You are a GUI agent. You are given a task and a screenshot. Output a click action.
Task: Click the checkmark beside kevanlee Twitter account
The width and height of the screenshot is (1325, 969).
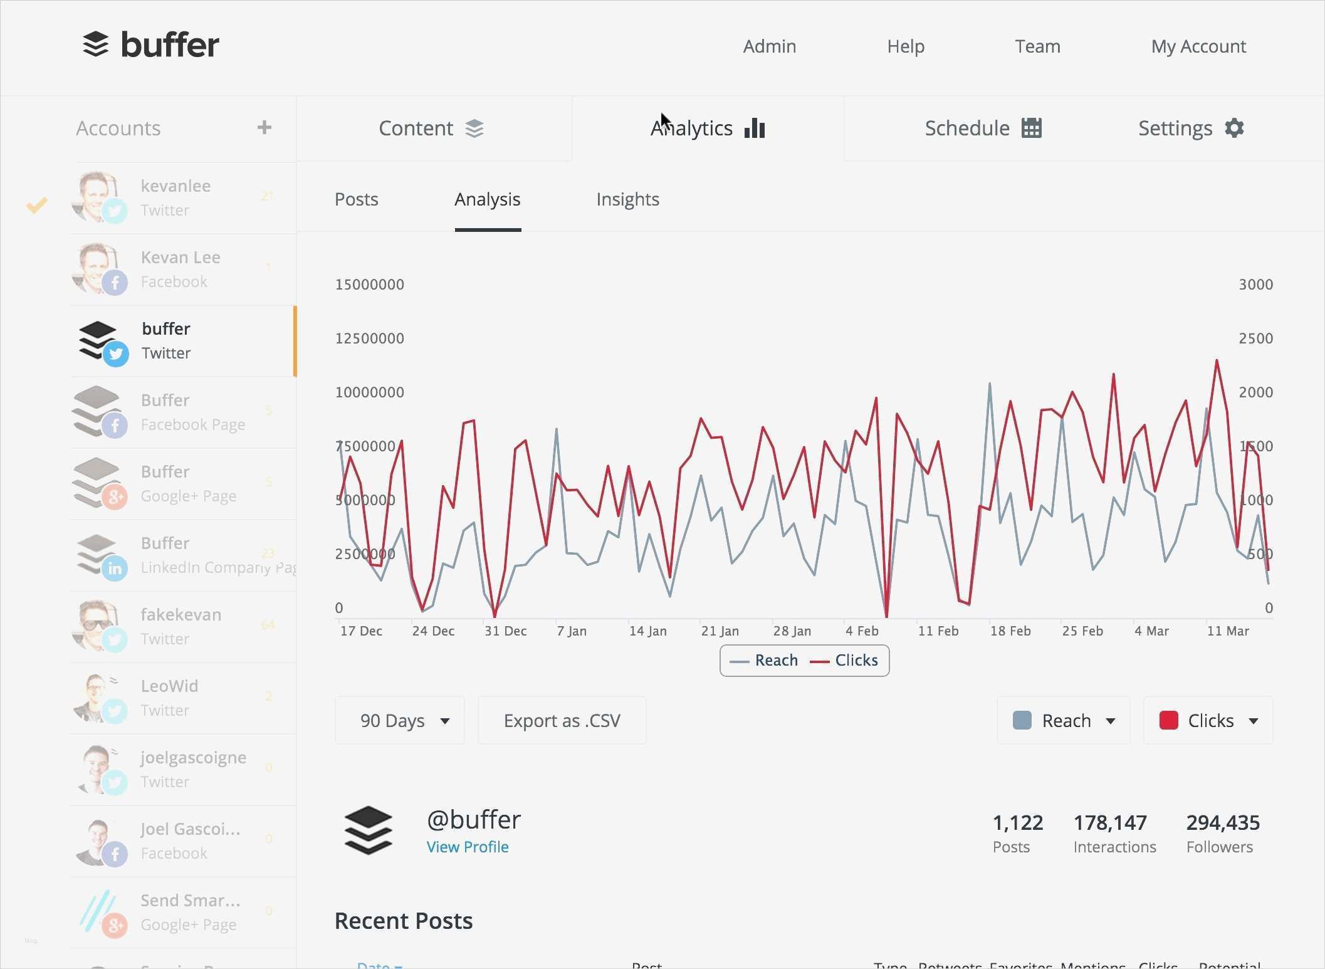tap(37, 205)
